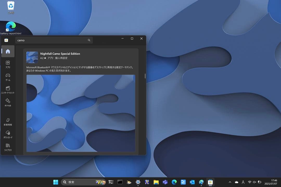Click the muted volume tray icon
The image size is (281, 187).
tap(254, 182)
